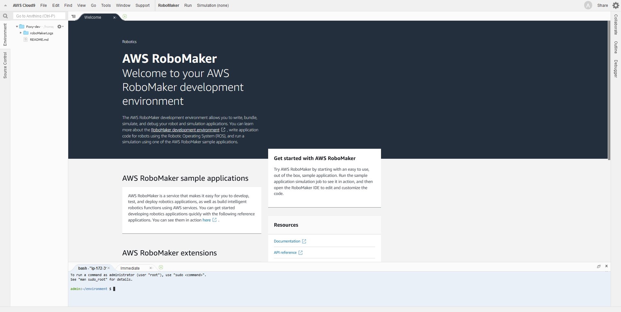Open the Debugger side panel

616,69
